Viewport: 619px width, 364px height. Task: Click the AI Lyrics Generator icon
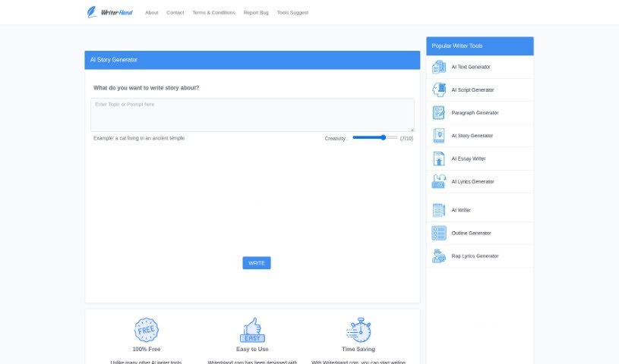[x=438, y=181]
